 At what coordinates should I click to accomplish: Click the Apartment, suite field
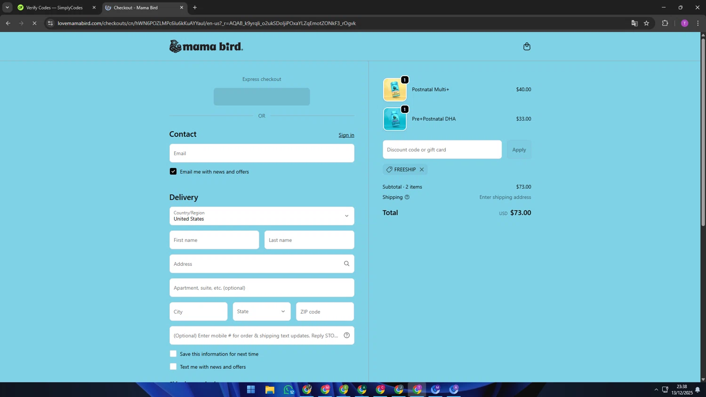262,288
